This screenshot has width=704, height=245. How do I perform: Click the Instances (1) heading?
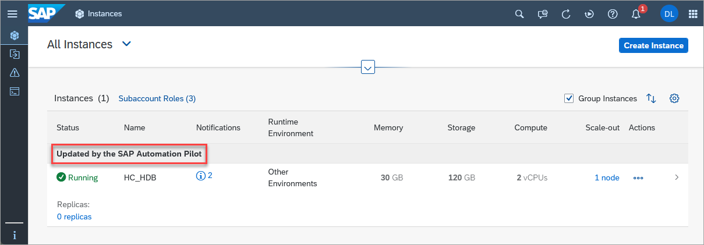pyautogui.click(x=82, y=98)
